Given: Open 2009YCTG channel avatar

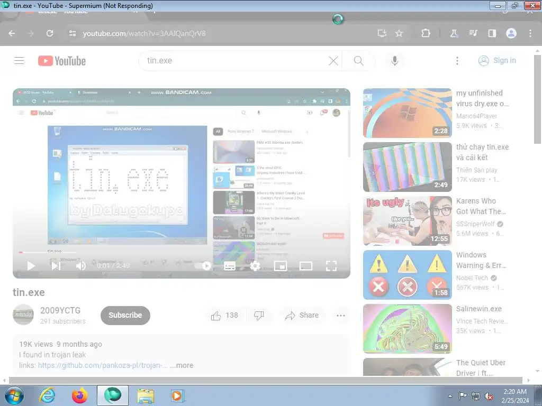Looking at the screenshot, I should click(x=23, y=315).
